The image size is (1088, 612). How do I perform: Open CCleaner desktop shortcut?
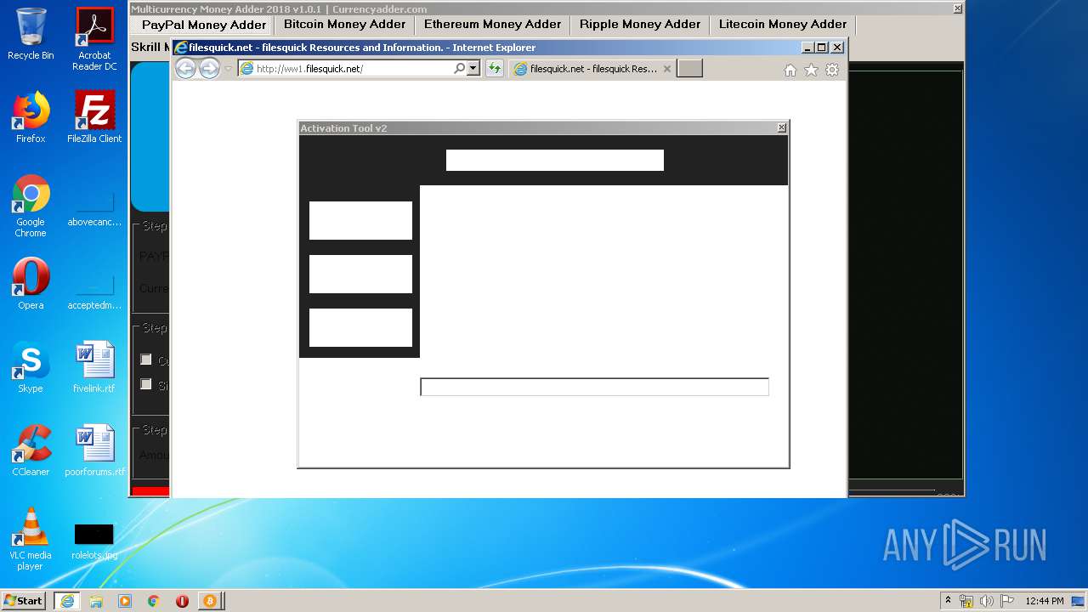point(31,450)
